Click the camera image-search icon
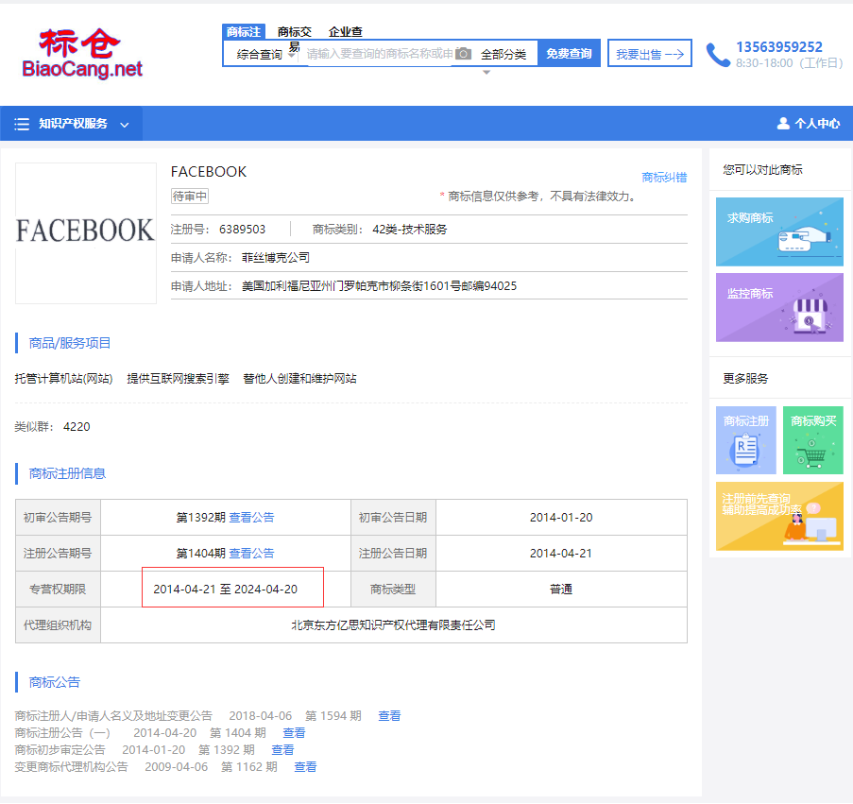The image size is (853, 804). pyautogui.click(x=464, y=53)
